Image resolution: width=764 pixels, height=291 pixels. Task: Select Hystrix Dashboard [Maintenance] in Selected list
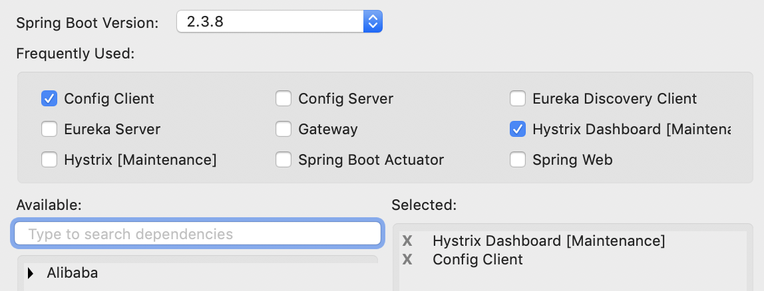[548, 241]
